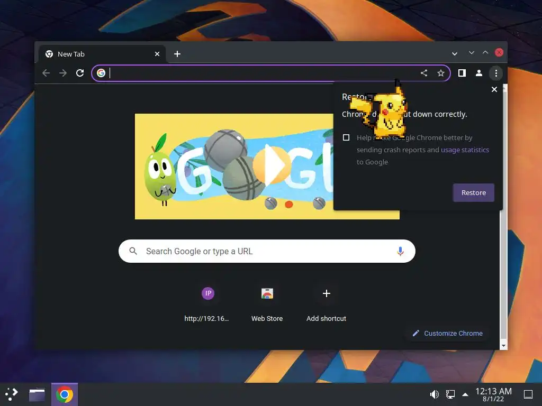The width and height of the screenshot is (542, 406).
Task: Minimize the Chrome window
Action: (x=472, y=52)
